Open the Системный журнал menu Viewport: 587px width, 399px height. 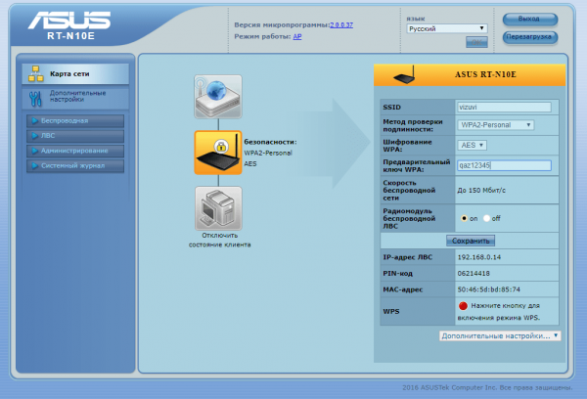click(75, 166)
